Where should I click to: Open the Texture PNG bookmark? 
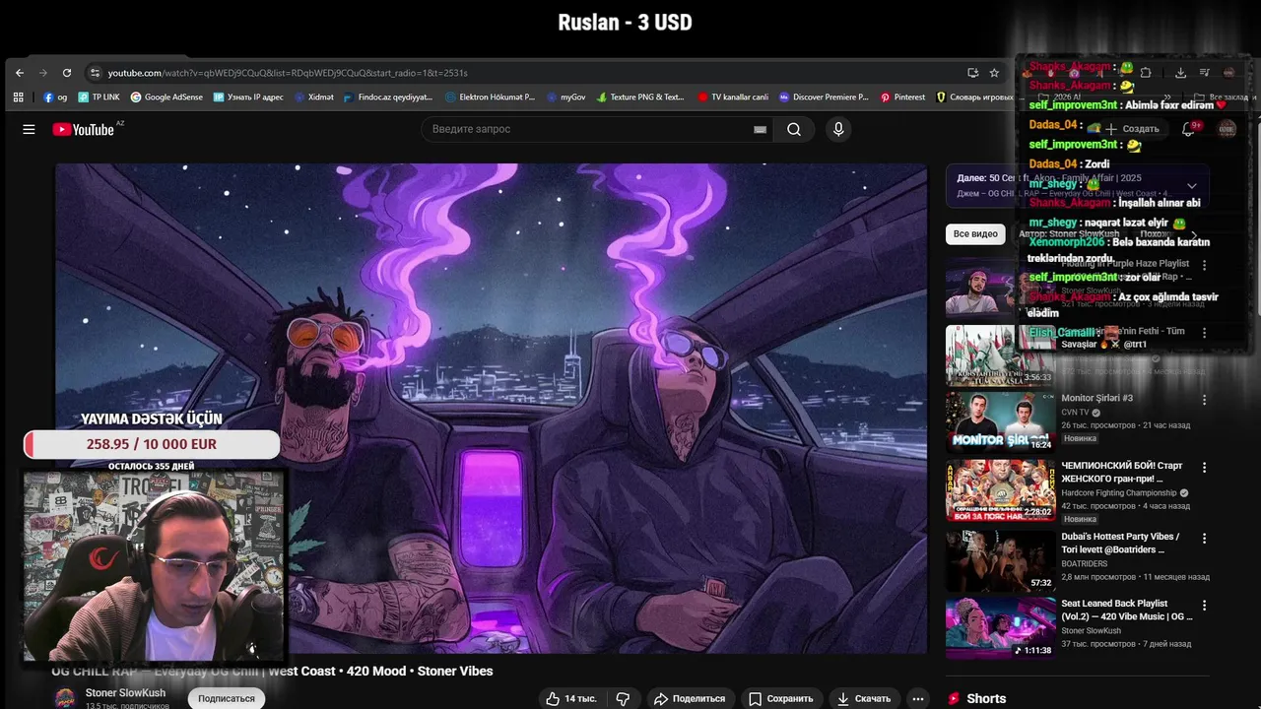click(x=639, y=97)
